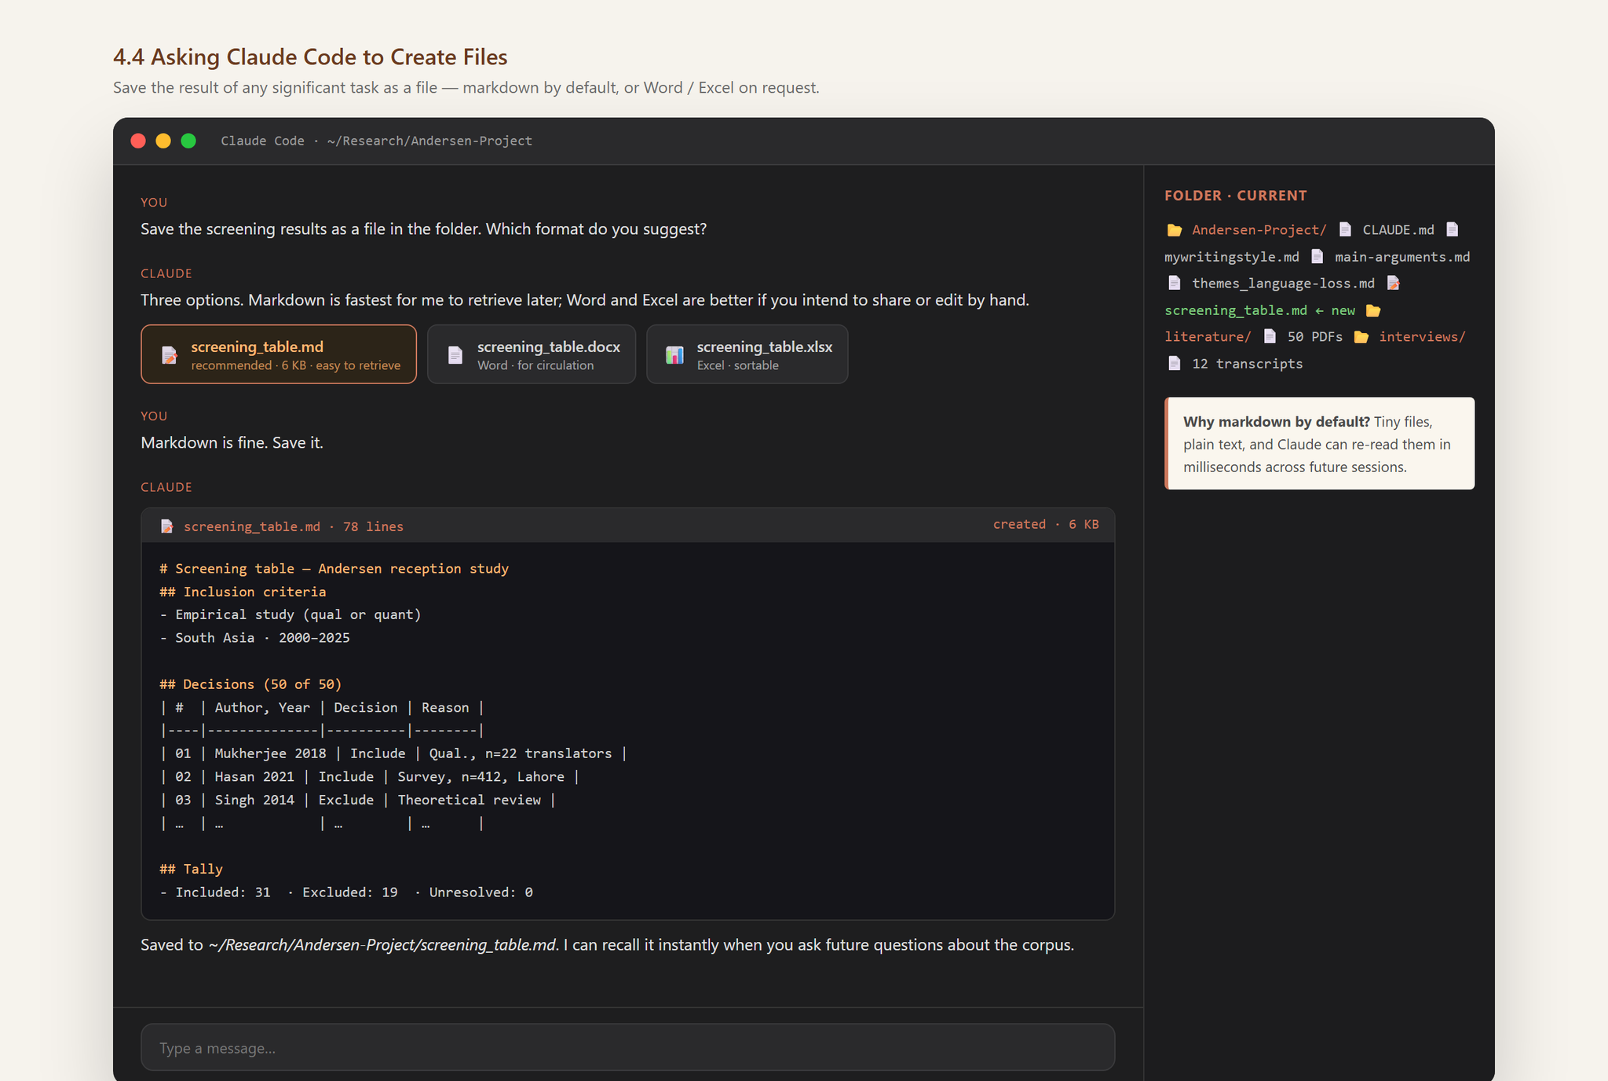Click the Why markdown by default note

tap(1319, 444)
